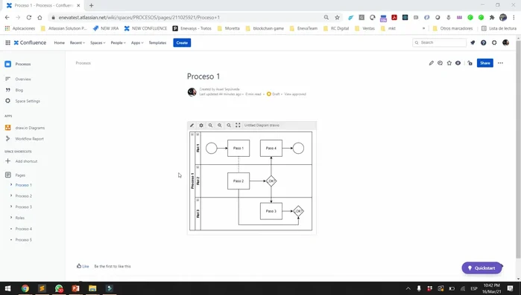
Task: Open Templates in the Confluence navigation
Action: pos(157,42)
